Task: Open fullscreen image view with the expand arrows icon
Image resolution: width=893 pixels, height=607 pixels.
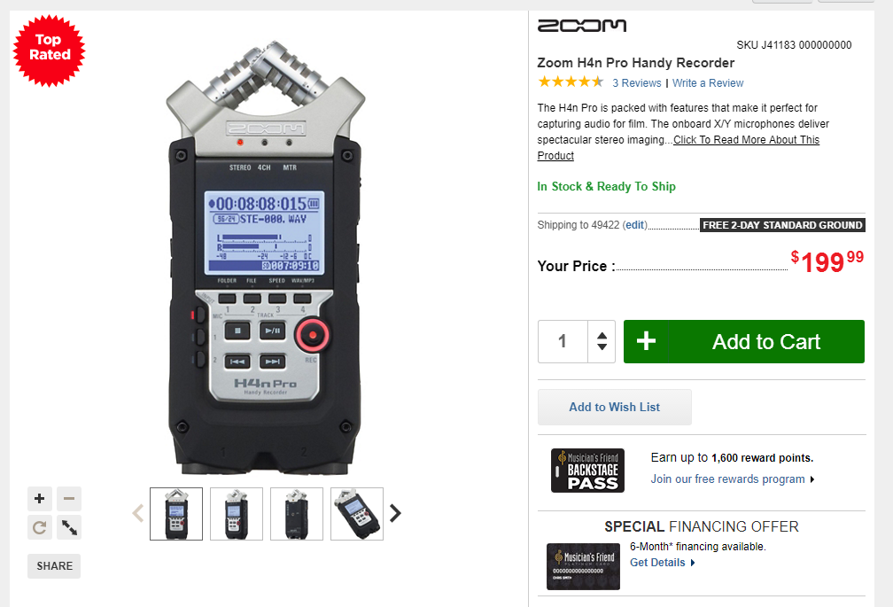Action: point(69,527)
